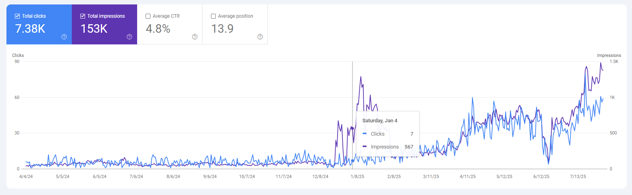The width and height of the screenshot is (632, 195).
Task: Click help icon on Average position card
Action: [x=260, y=37]
